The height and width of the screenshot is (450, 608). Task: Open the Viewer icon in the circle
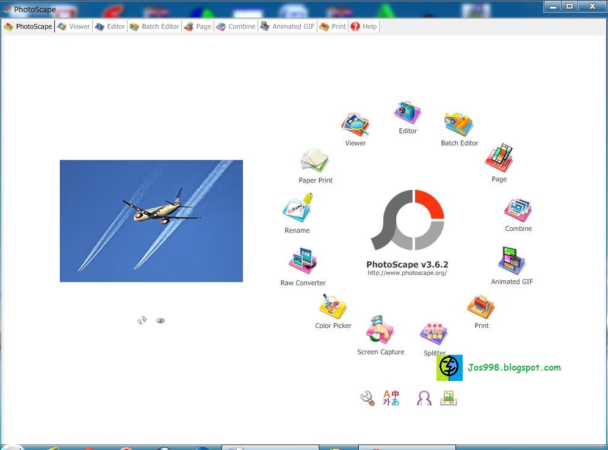point(355,125)
